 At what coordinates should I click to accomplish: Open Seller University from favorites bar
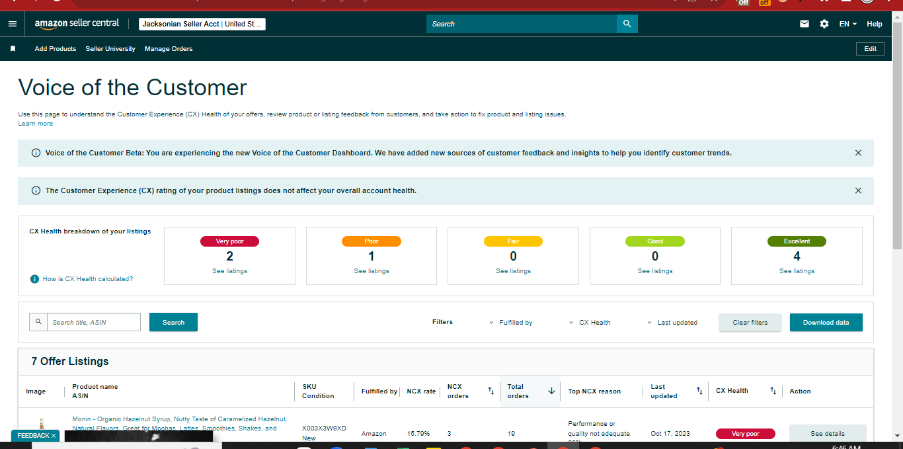pyautogui.click(x=110, y=49)
